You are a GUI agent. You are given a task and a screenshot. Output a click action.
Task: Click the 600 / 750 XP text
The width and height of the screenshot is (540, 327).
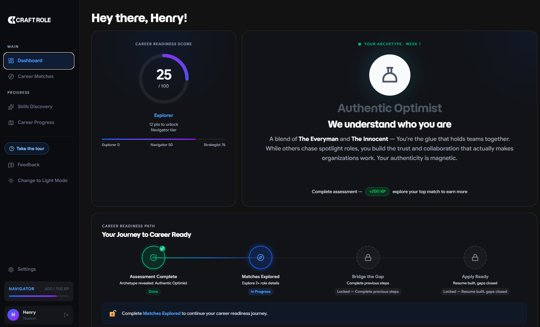pos(57,289)
